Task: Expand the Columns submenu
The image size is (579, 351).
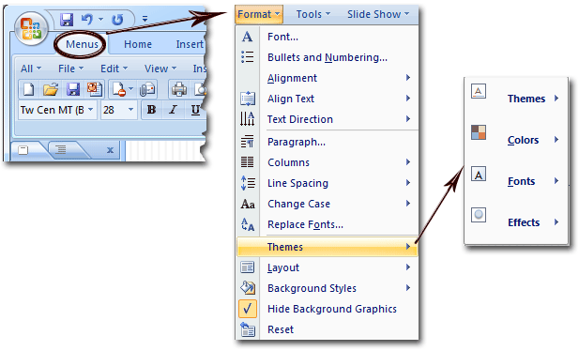Action: (x=328, y=162)
